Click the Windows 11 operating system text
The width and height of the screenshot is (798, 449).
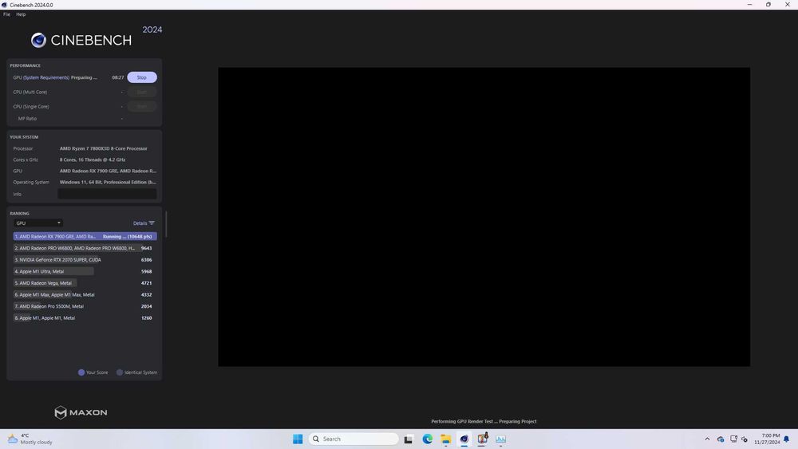[x=108, y=182]
